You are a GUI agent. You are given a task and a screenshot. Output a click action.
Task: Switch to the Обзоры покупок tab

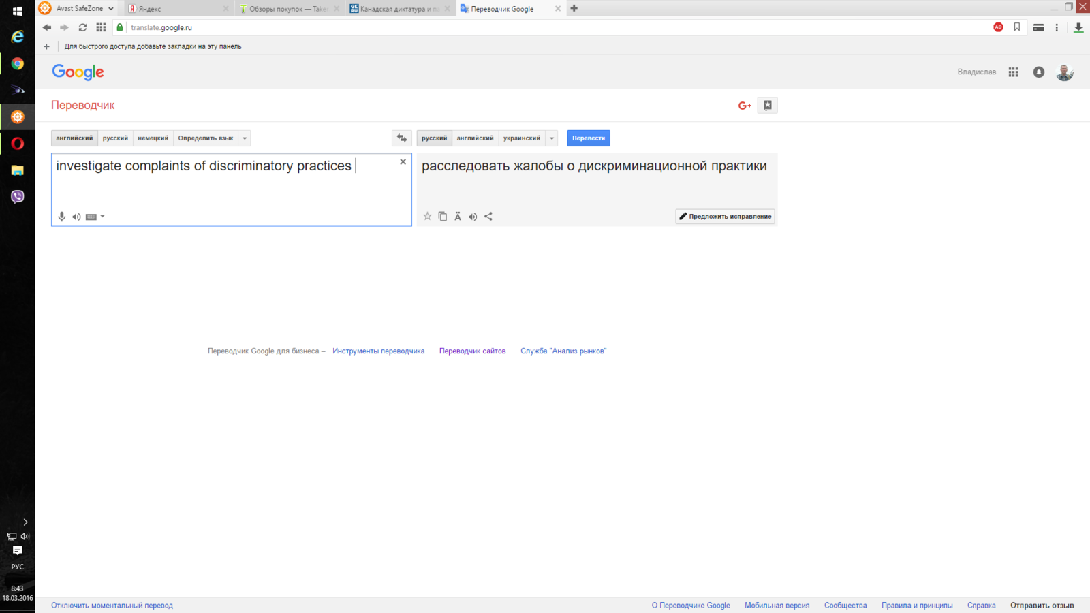tap(287, 9)
